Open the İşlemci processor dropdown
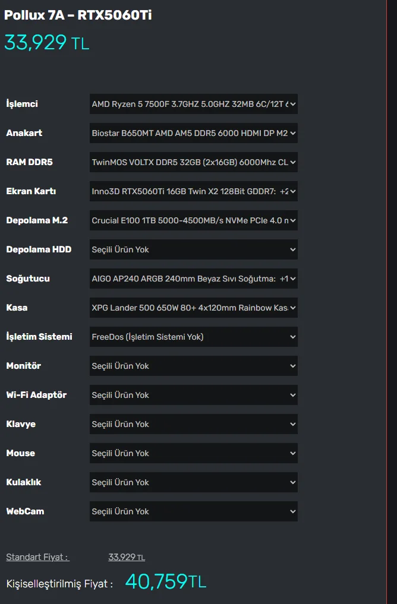This screenshot has width=397, height=604. coord(193,104)
